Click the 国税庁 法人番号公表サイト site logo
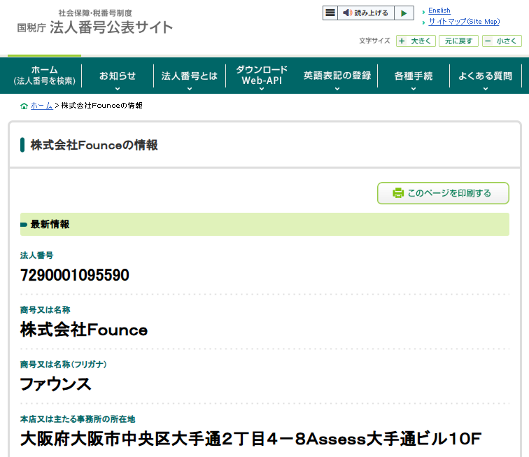 94,22
